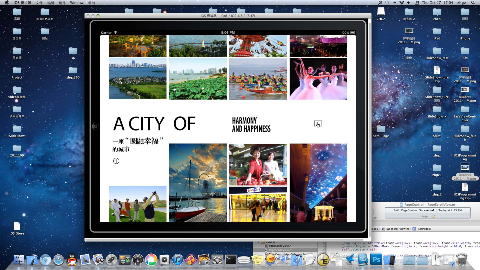Screen dimensions: 480x270
Task: Open the Wi-Fi status menu
Action: click(401, 3)
